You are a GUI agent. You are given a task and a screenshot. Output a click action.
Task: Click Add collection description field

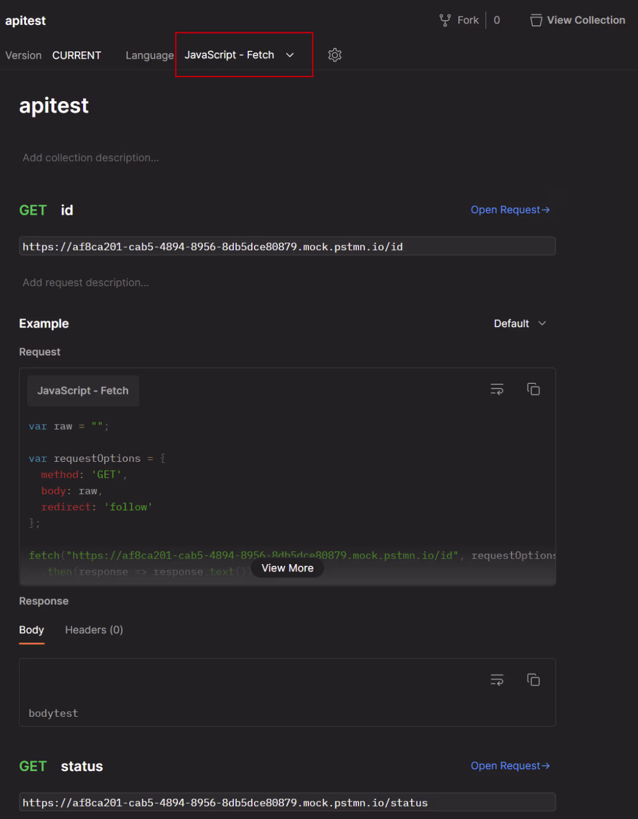(x=91, y=158)
